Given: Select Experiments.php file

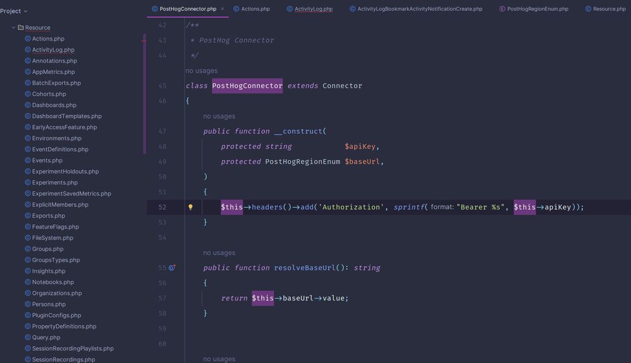Looking at the screenshot, I should click(55, 182).
